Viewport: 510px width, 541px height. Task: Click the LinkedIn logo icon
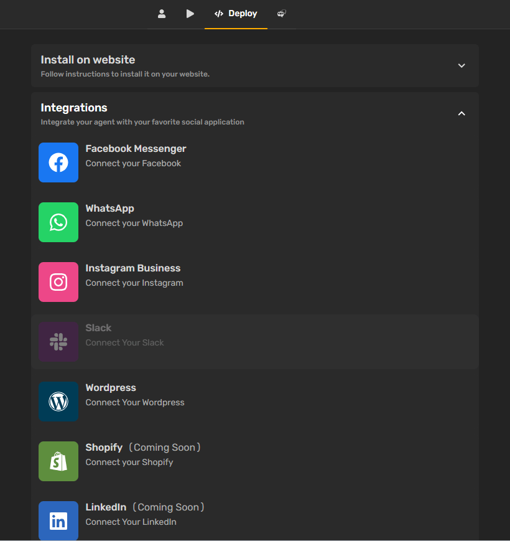[58, 520]
